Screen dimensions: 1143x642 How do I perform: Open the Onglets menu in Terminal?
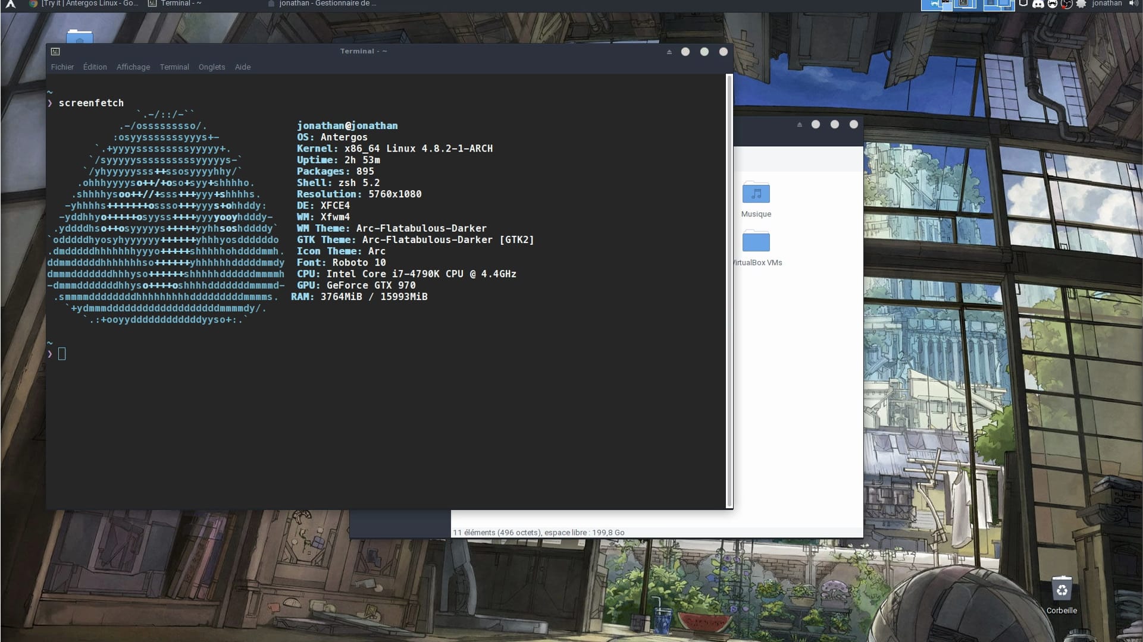click(212, 67)
